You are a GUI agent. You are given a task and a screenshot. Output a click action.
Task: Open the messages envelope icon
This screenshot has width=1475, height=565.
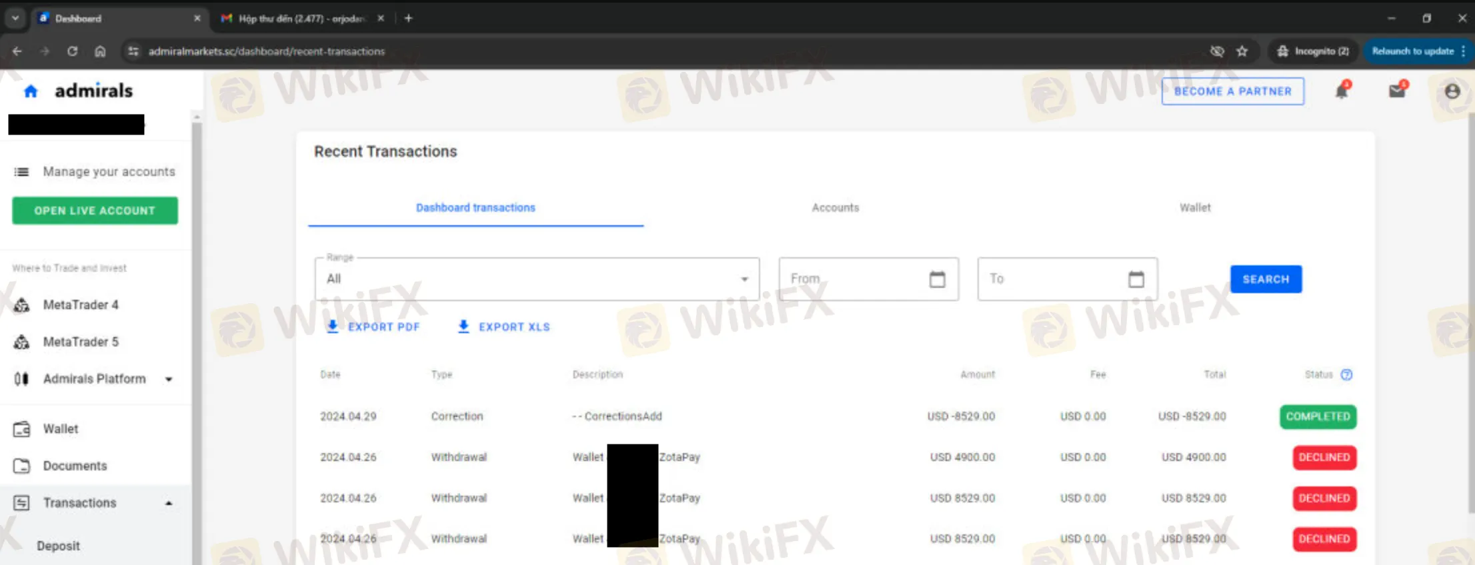point(1397,91)
